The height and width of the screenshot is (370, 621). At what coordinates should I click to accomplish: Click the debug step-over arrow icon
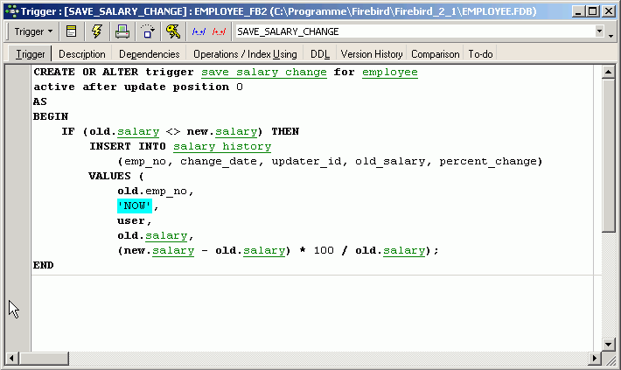pos(148,31)
